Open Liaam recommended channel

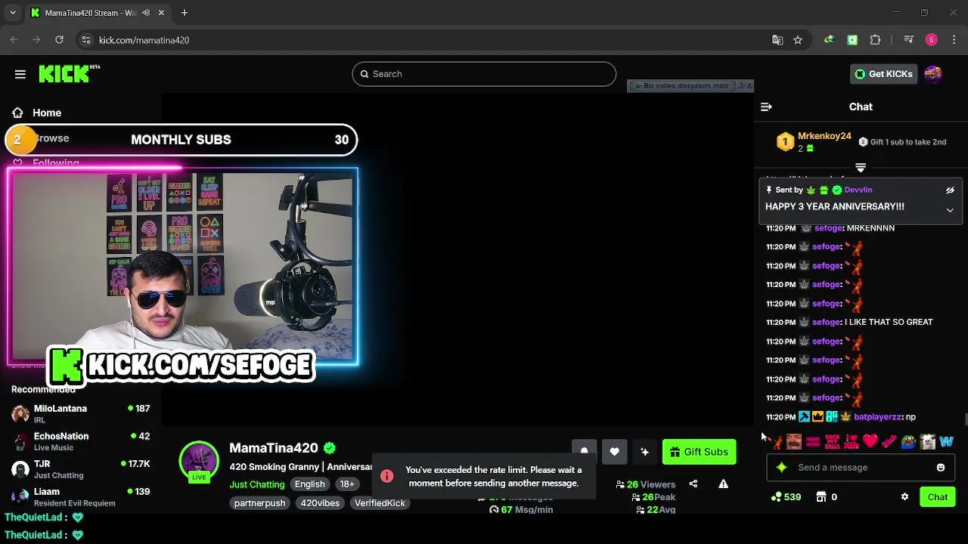[80, 496]
